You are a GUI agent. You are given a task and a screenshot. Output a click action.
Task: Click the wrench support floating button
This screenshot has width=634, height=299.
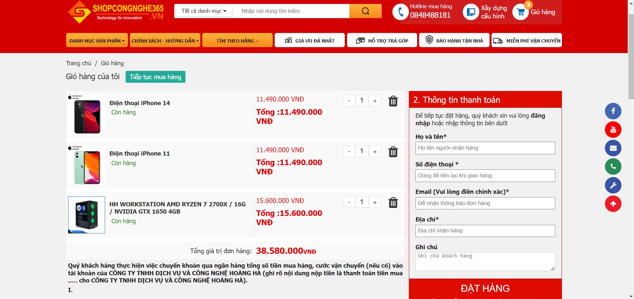(613, 185)
